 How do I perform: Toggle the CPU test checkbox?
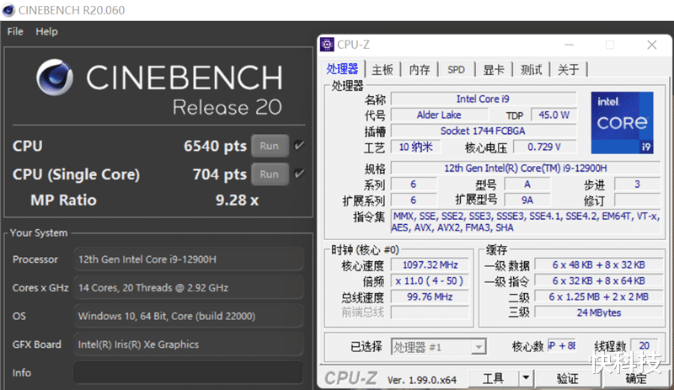pyautogui.click(x=299, y=146)
